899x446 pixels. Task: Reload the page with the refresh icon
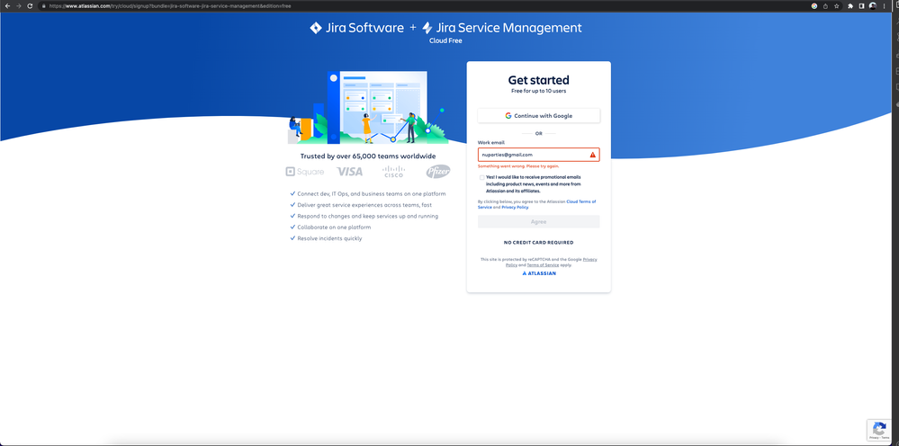tap(30, 5)
